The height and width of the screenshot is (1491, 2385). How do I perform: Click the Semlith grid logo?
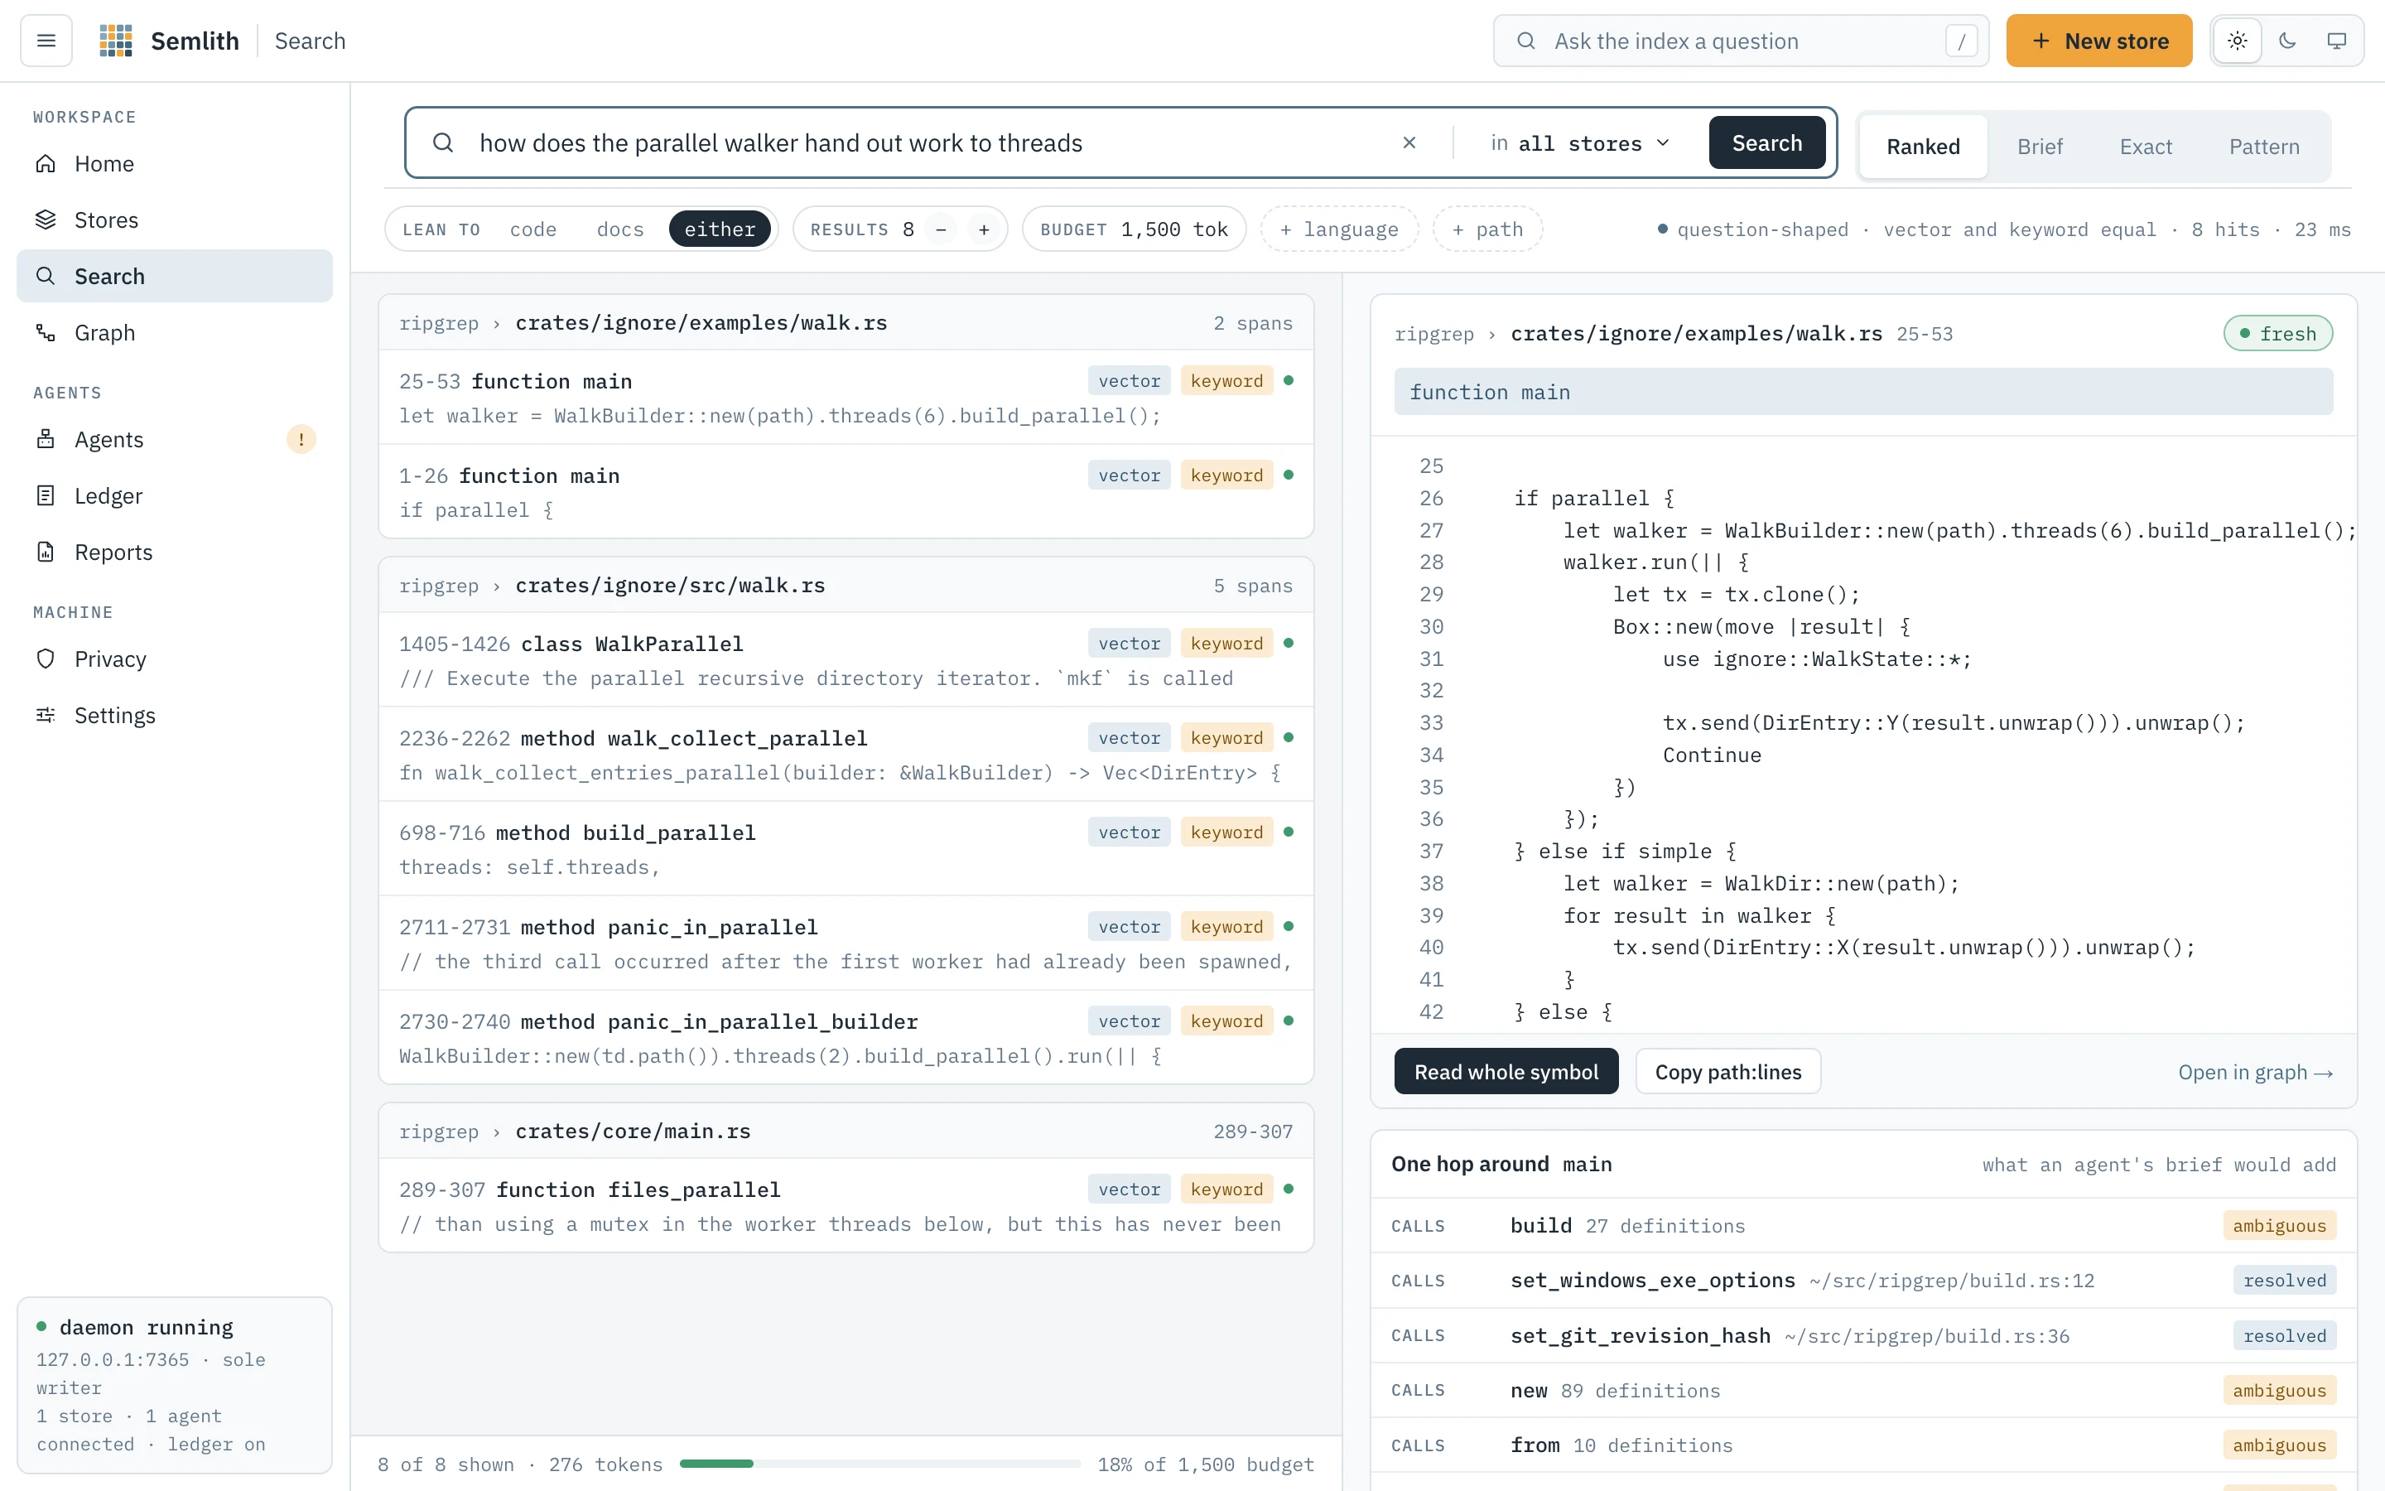click(x=115, y=41)
